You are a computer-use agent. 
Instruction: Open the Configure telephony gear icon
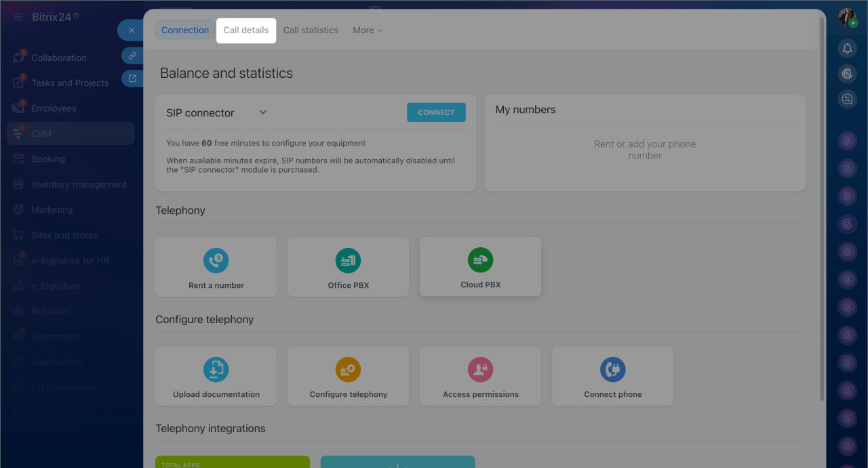348,370
